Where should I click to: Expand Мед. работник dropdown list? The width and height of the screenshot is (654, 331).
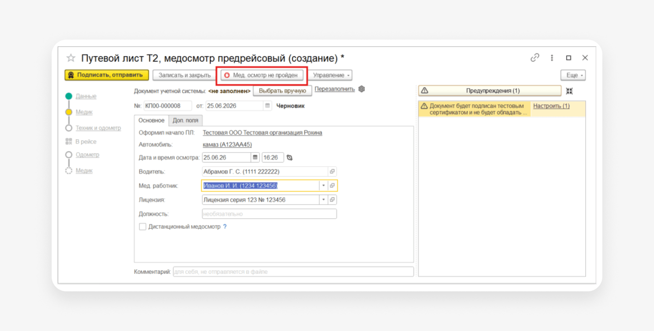tap(324, 185)
